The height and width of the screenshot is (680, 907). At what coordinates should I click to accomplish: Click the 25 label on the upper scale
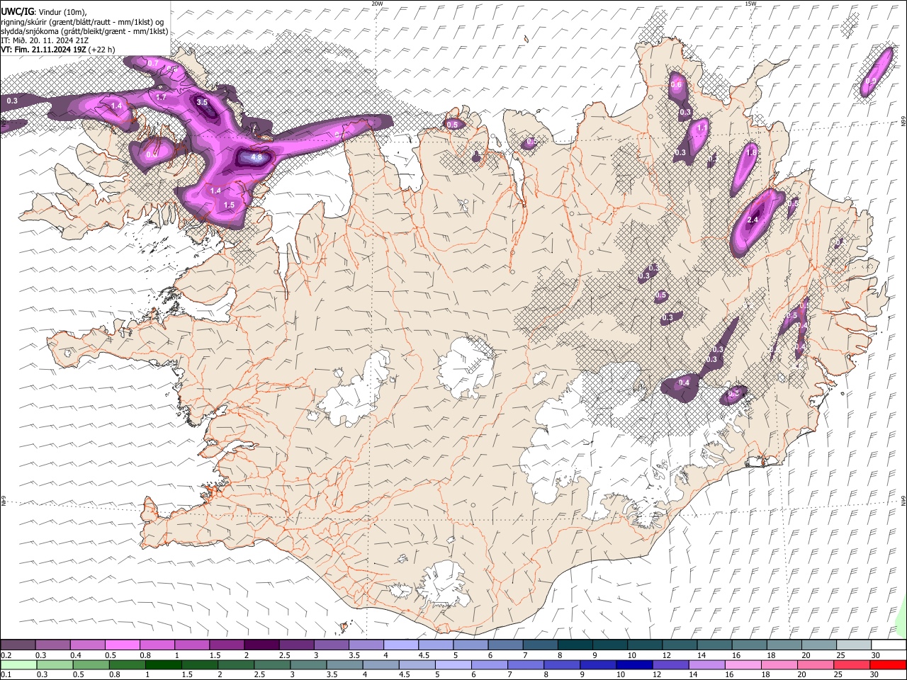click(x=840, y=655)
